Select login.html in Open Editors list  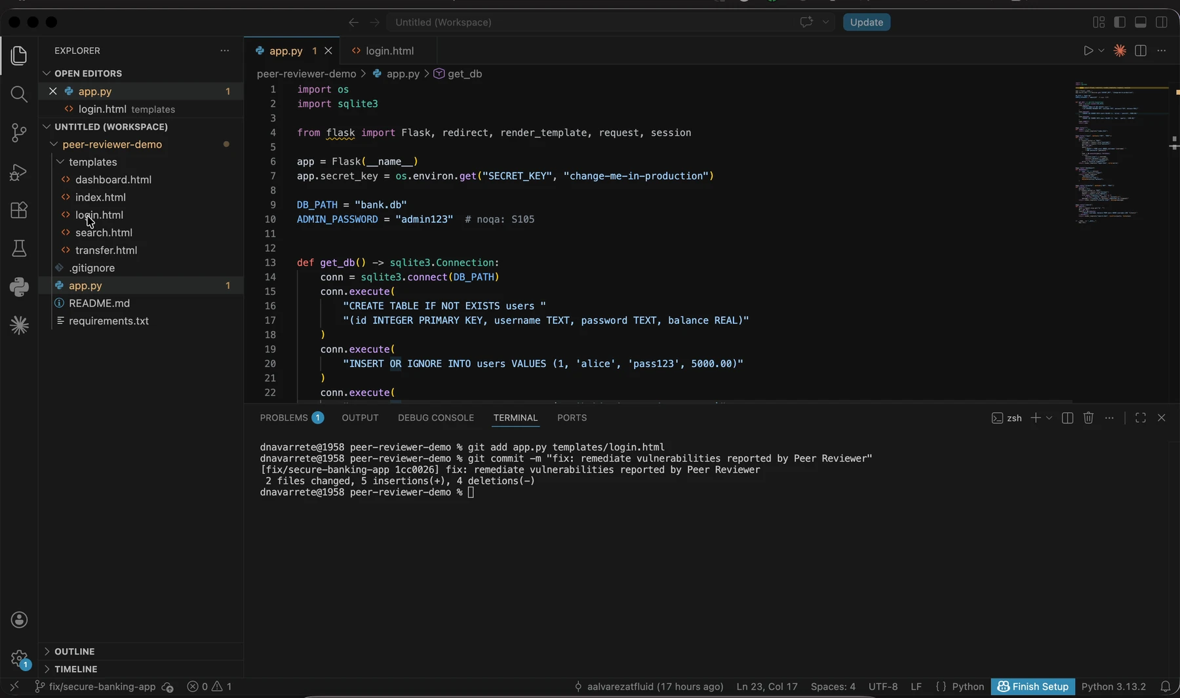tap(141, 109)
